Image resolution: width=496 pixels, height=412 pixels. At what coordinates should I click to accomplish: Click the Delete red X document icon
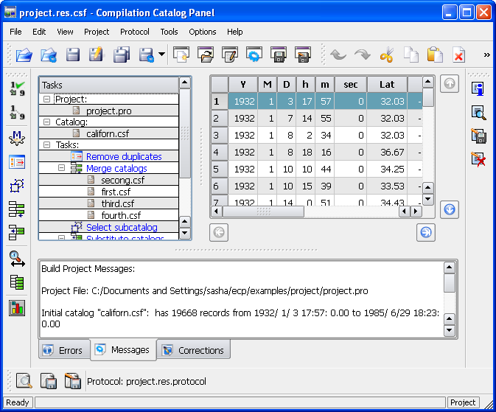point(458,55)
